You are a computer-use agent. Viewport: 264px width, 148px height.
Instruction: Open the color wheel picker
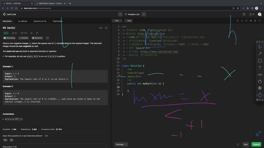tap(260, 81)
